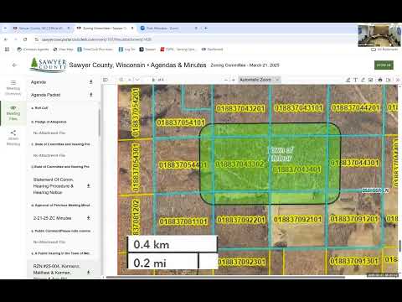Download the Agenda Packet file

click(x=90, y=95)
